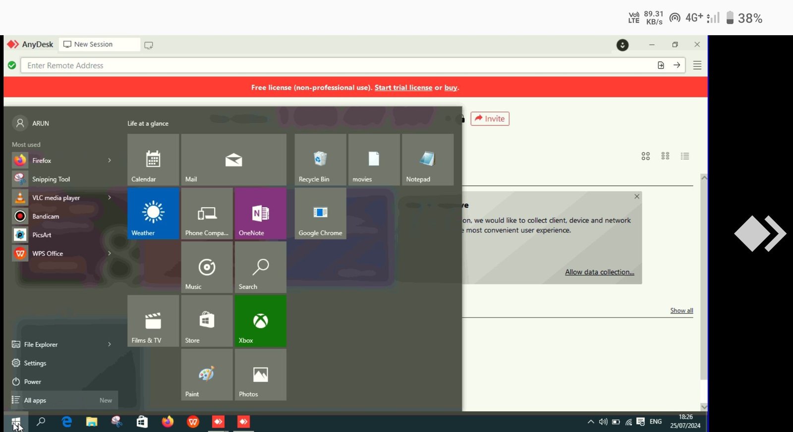
Task: Click the new tab monitor icon
Action: 149,45
